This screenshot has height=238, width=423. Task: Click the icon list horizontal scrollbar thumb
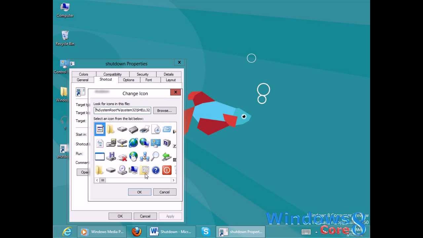click(103, 180)
